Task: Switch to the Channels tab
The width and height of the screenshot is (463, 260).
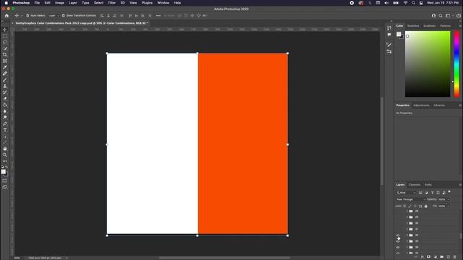Action: tap(415, 185)
